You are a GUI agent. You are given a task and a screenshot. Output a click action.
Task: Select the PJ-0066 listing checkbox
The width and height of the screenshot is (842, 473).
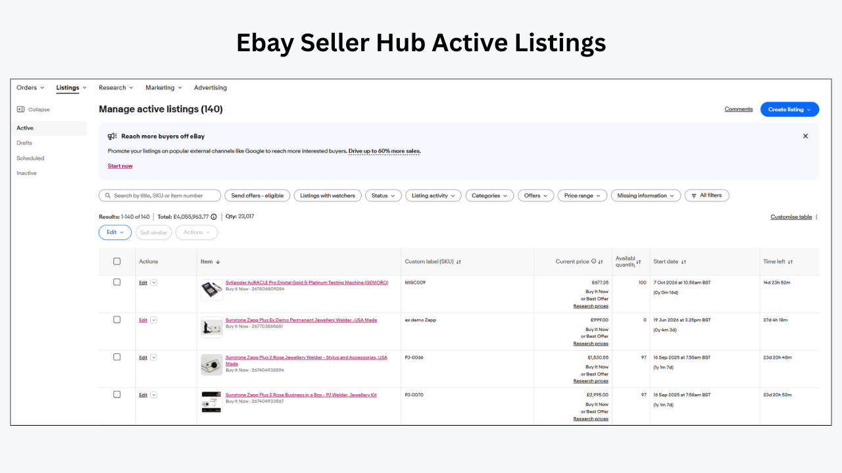pyautogui.click(x=117, y=357)
